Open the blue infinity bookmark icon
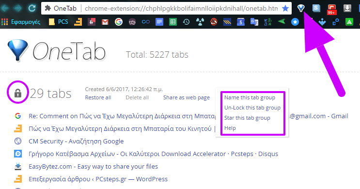 coord(145,22)
